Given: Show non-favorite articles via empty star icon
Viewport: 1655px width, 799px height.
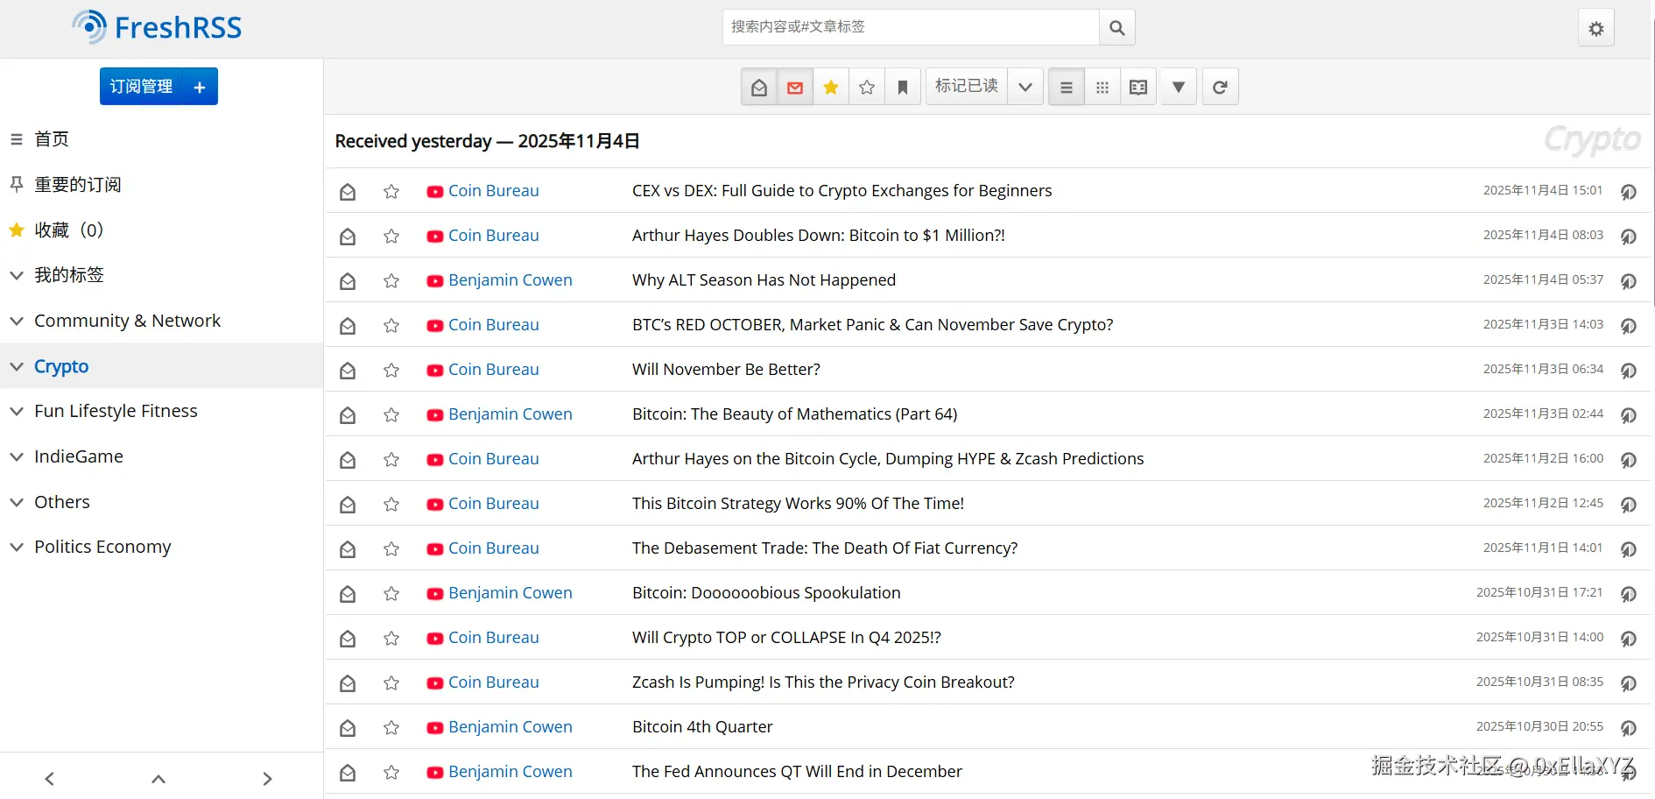Looking at the screenshot, I should (866, 87).
